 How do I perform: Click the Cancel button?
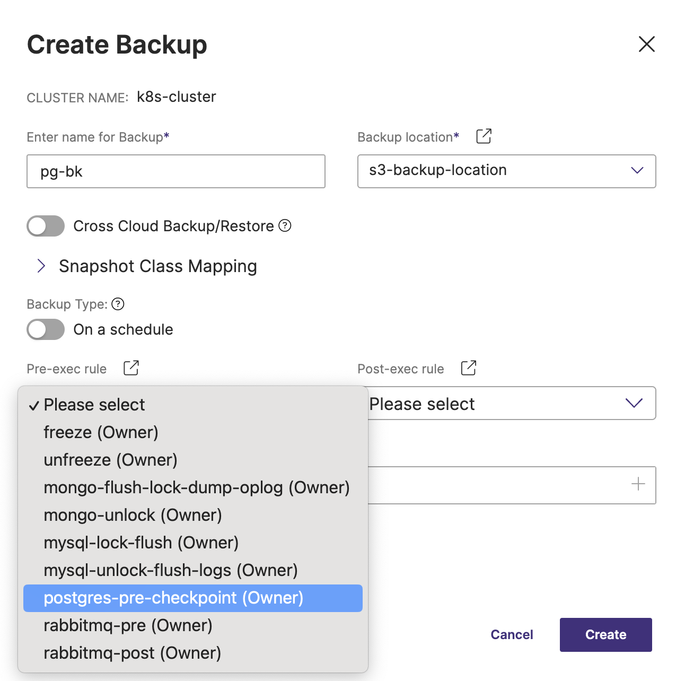pyautogui.click(x=512, y=634)
